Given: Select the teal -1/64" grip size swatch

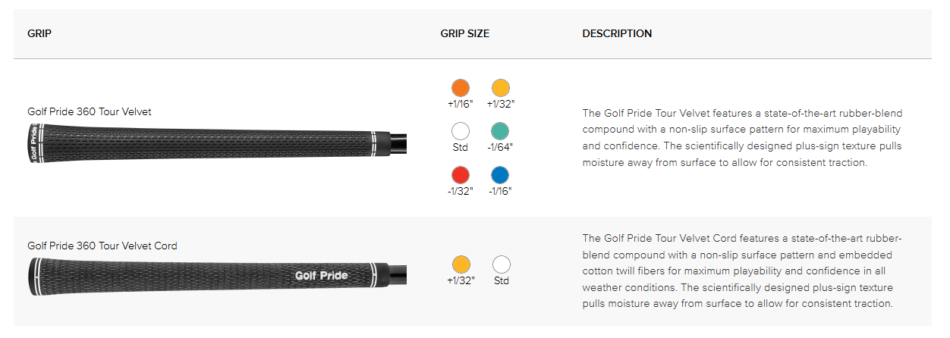Looking at the screenshot, I should click(x=501, y=130).
